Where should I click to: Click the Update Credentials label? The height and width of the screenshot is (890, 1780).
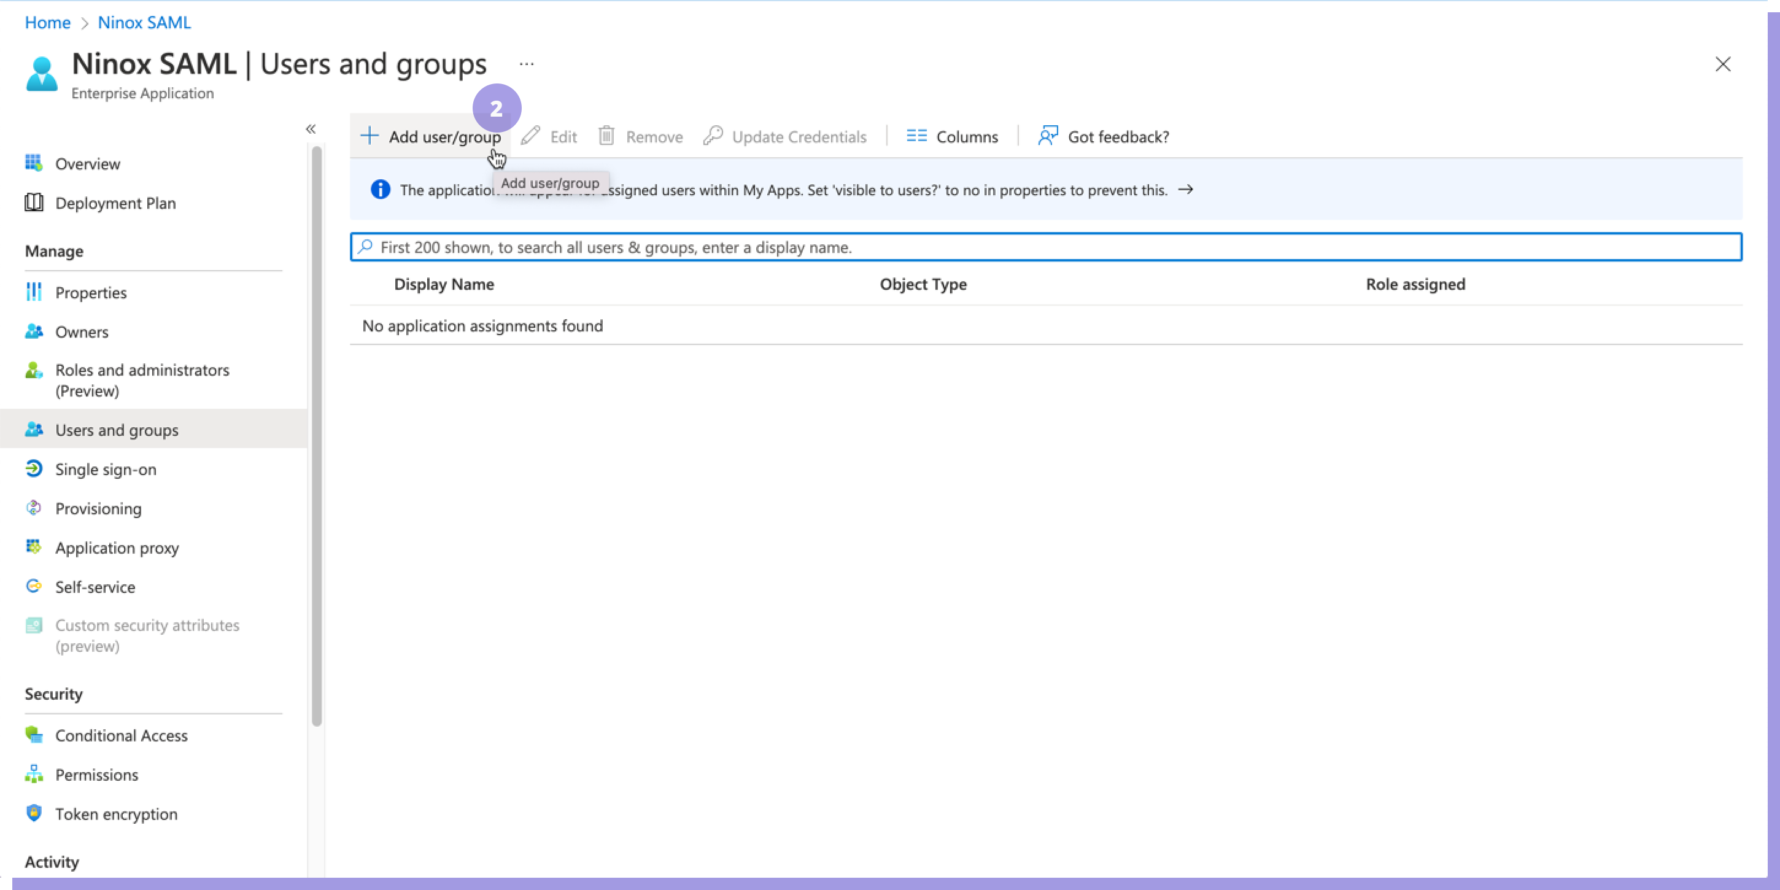click(x=799, y=137)
